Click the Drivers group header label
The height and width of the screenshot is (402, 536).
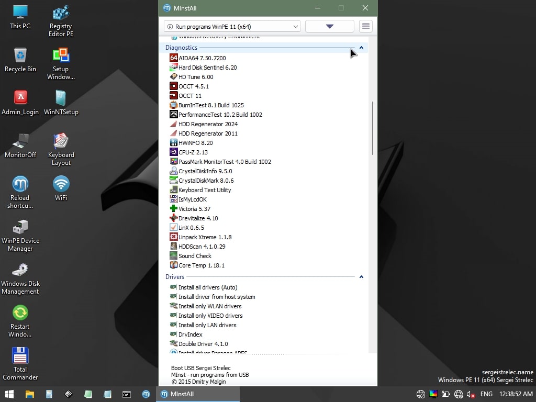point(175,277)
